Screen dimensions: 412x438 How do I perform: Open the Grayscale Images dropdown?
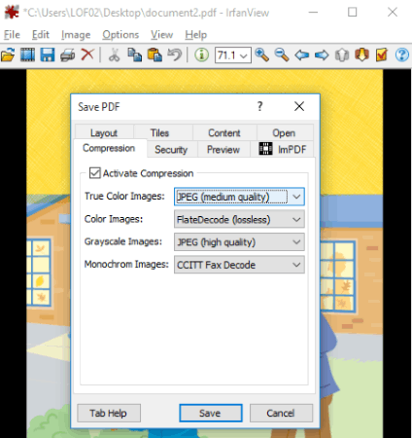point(239,242)
